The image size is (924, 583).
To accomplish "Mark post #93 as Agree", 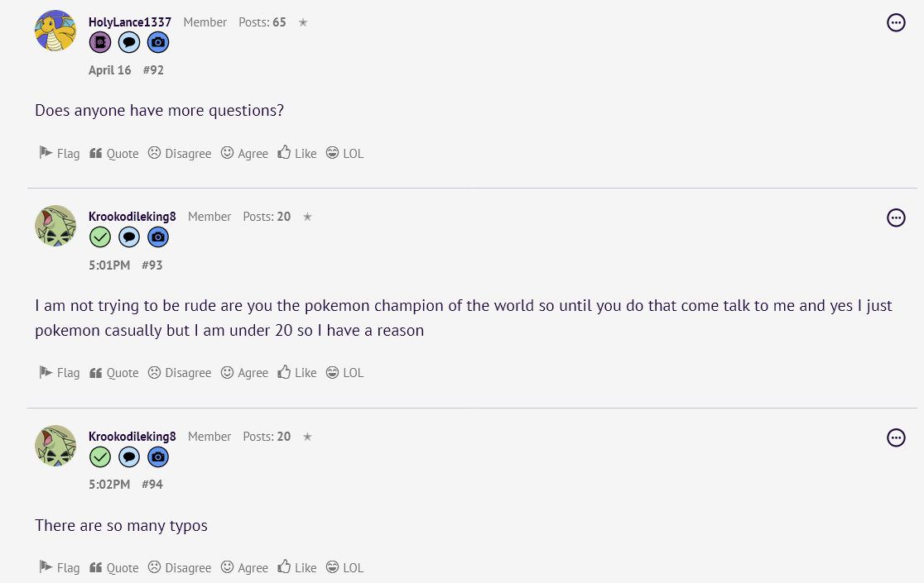I will pos(244,373).
